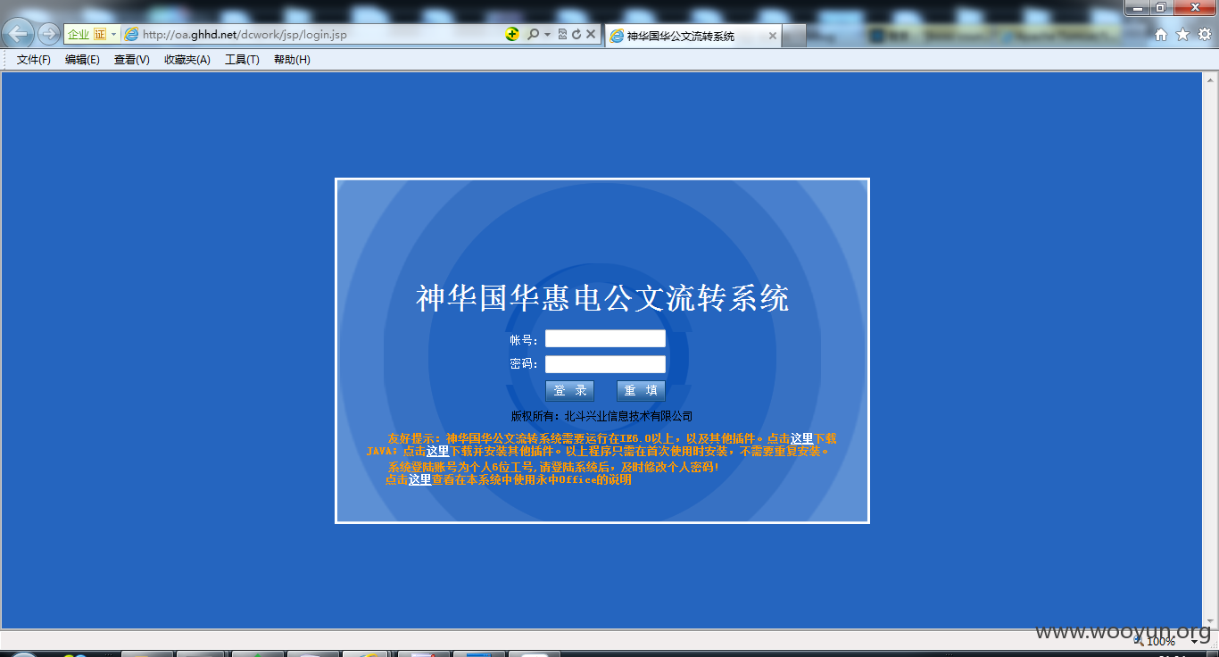Refresh the page with the reload icon
Viewport: 1219px width, 657px height.
tap(576, 34)
